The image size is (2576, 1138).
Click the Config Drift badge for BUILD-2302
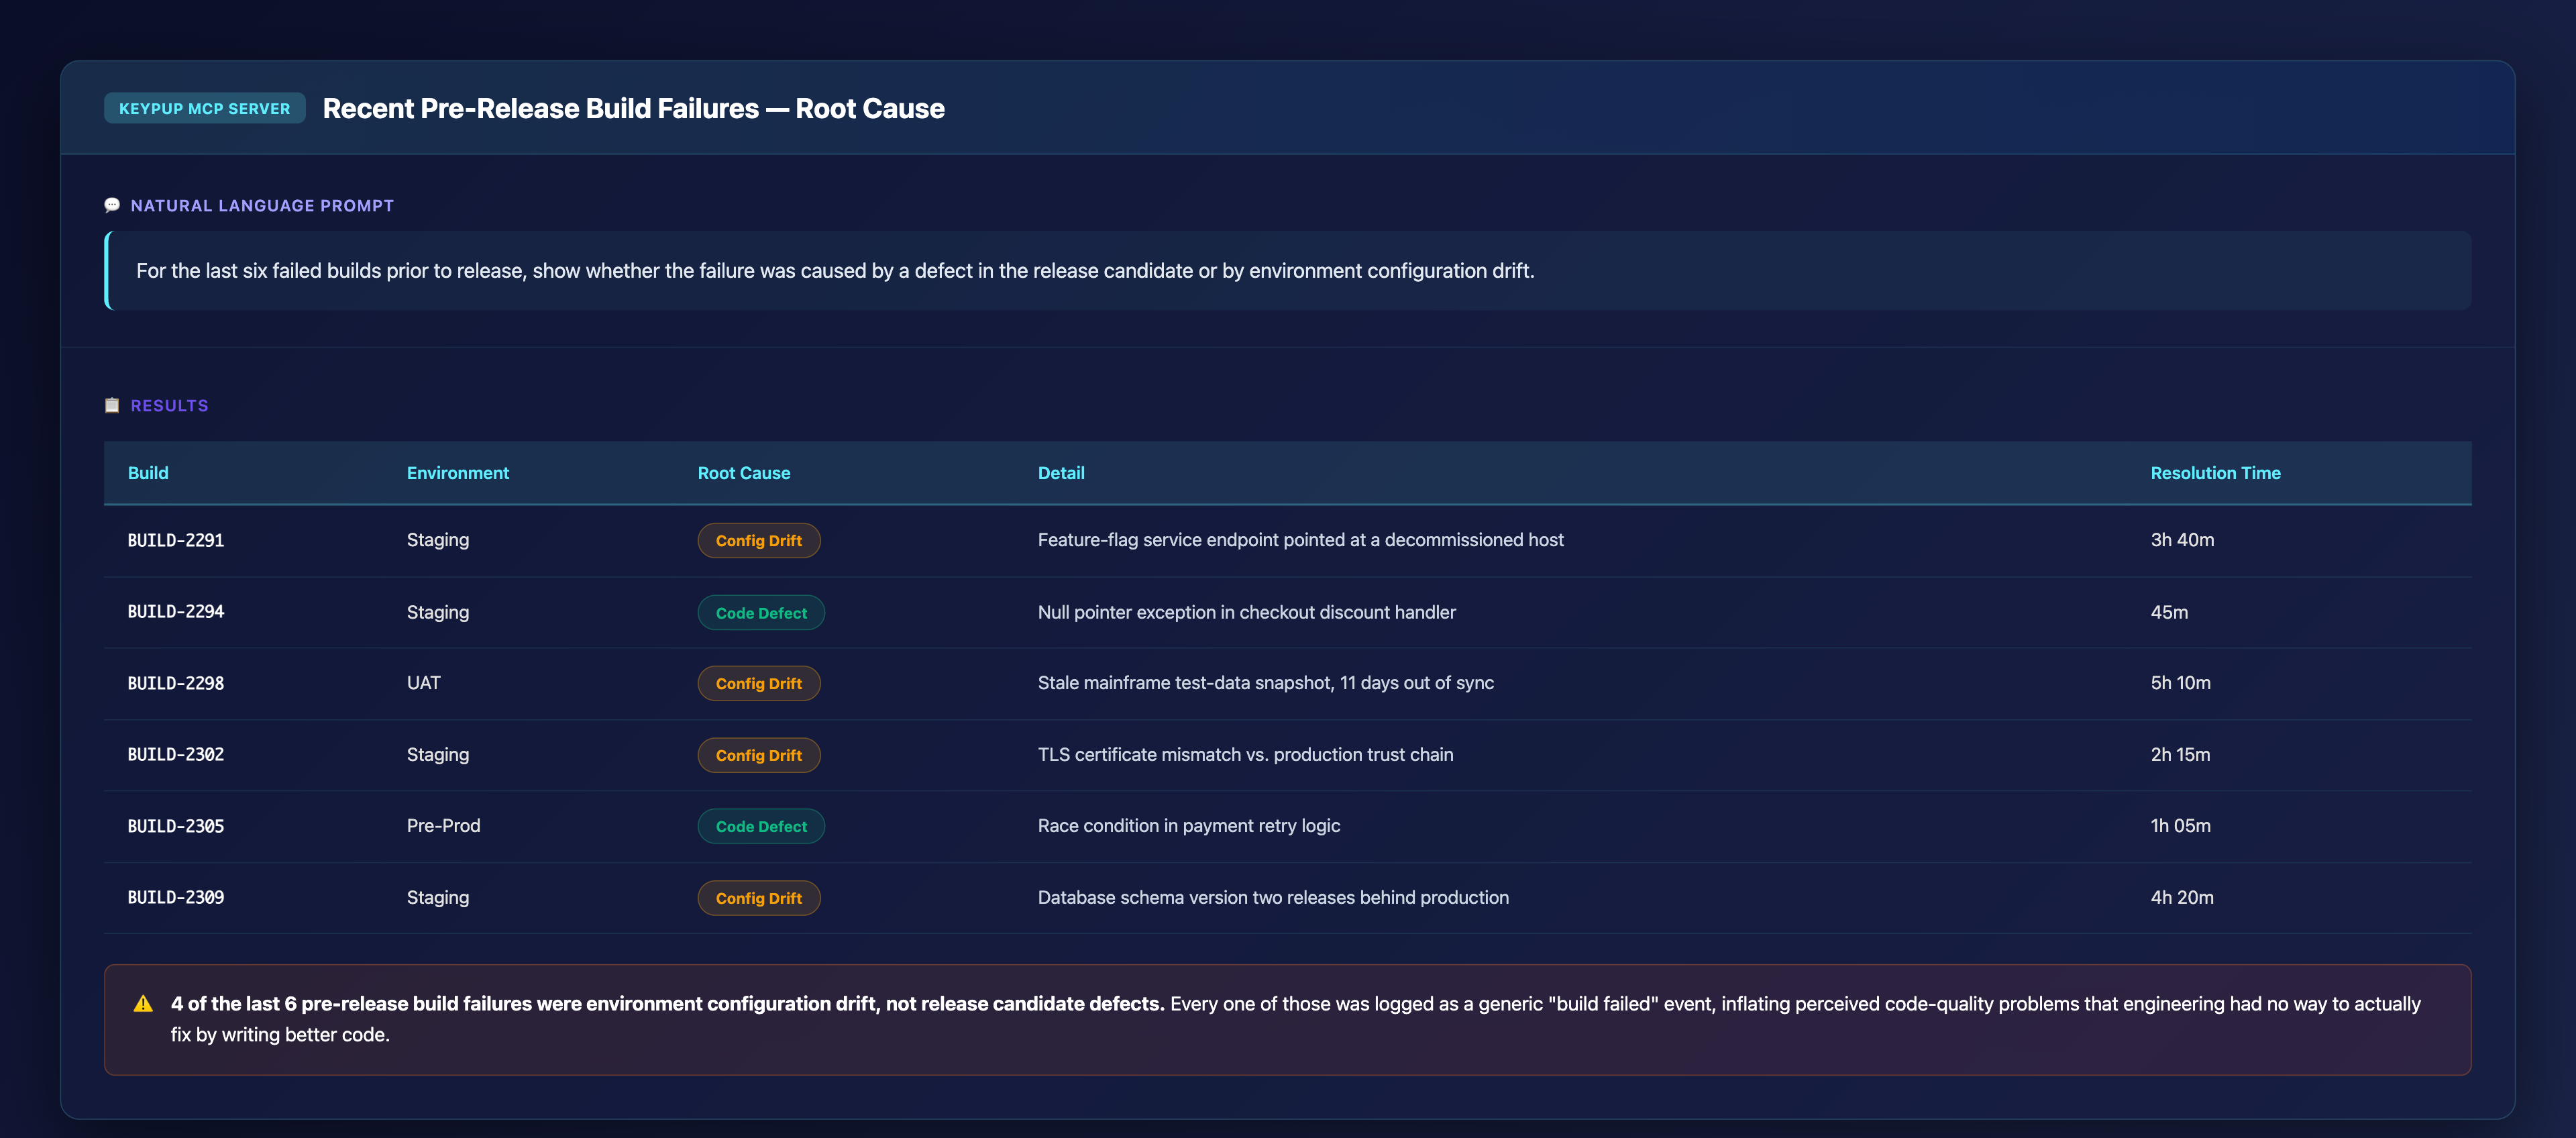(x=759, y=755)
